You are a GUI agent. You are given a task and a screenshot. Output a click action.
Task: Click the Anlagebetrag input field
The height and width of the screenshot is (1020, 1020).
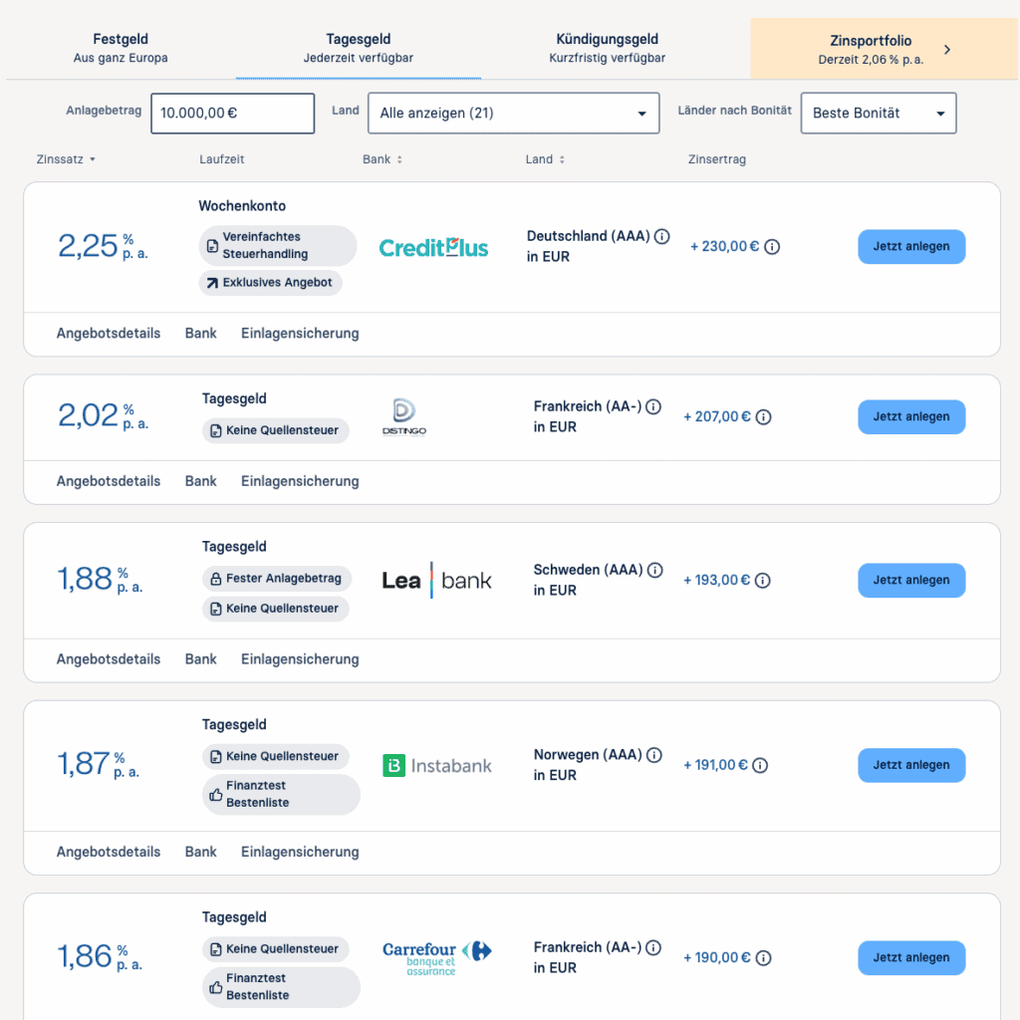232,114
